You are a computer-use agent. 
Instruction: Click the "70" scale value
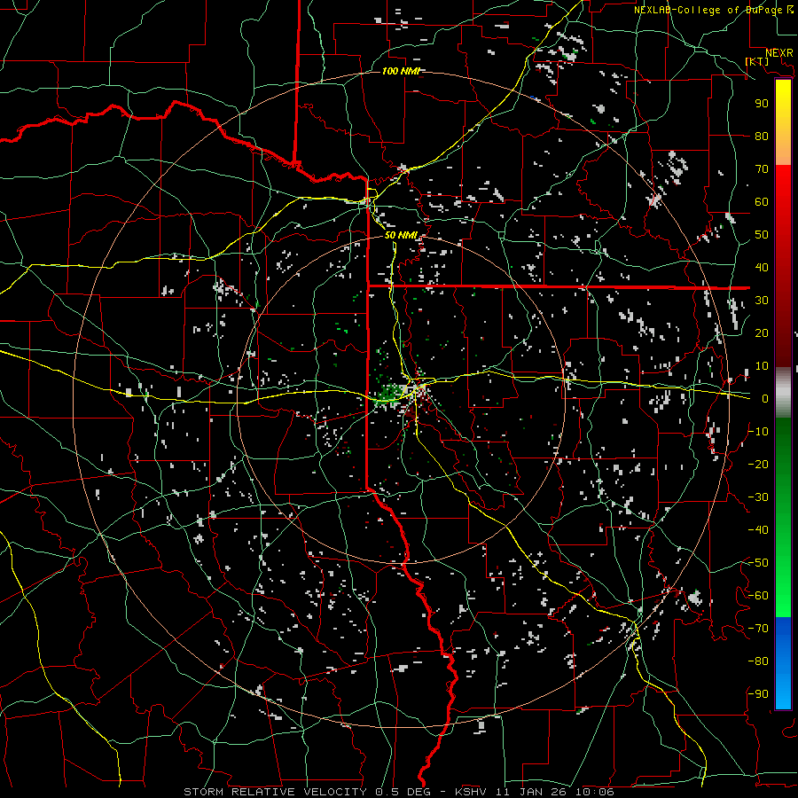pos(762,169)
